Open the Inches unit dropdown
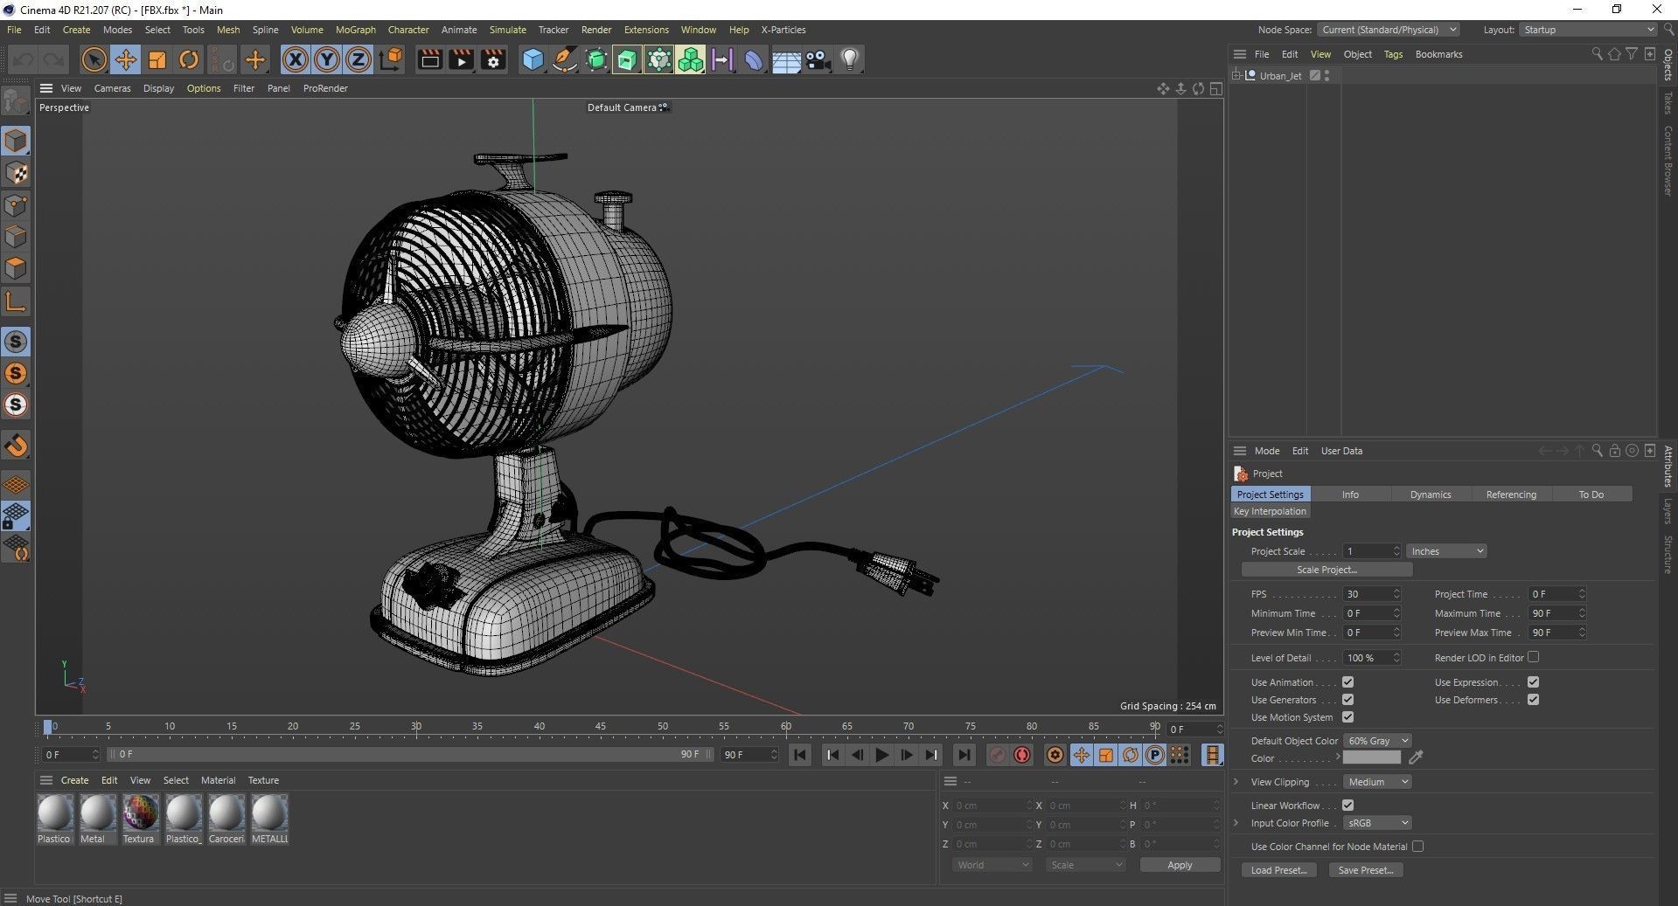The width and height of the screenshot is (1678, 906). point(1446,551)
